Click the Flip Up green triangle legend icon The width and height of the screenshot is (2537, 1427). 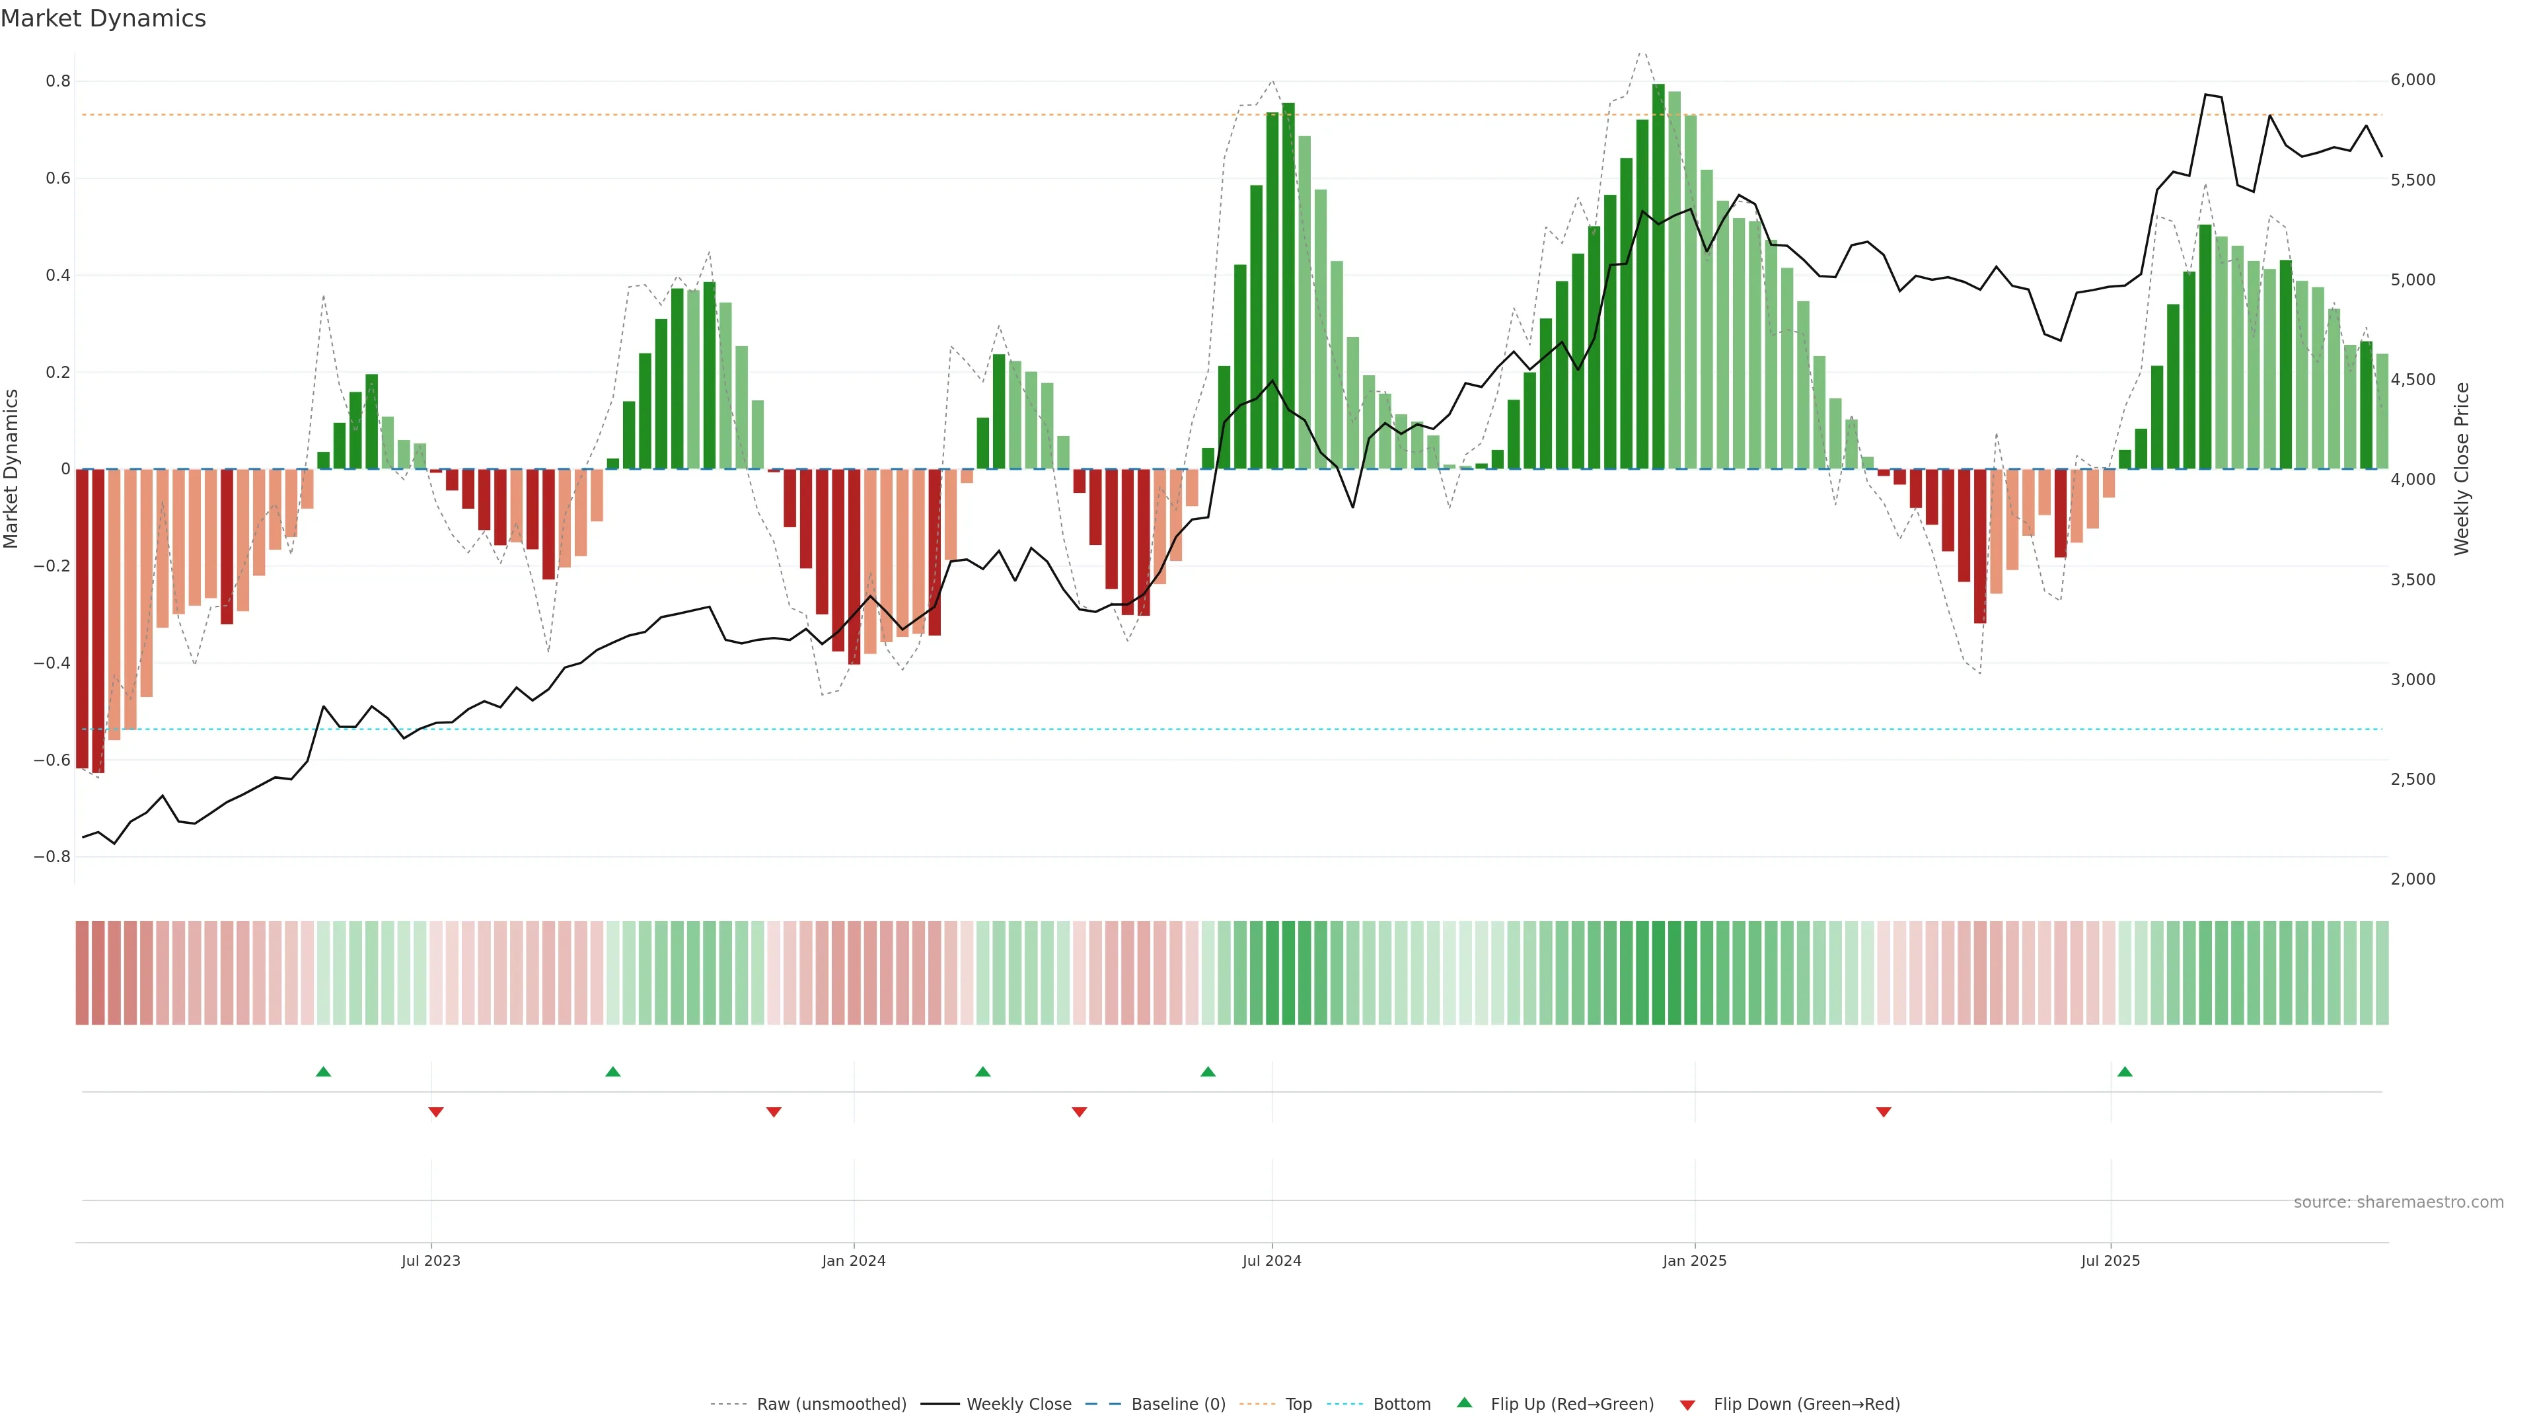point(1465,1403)
